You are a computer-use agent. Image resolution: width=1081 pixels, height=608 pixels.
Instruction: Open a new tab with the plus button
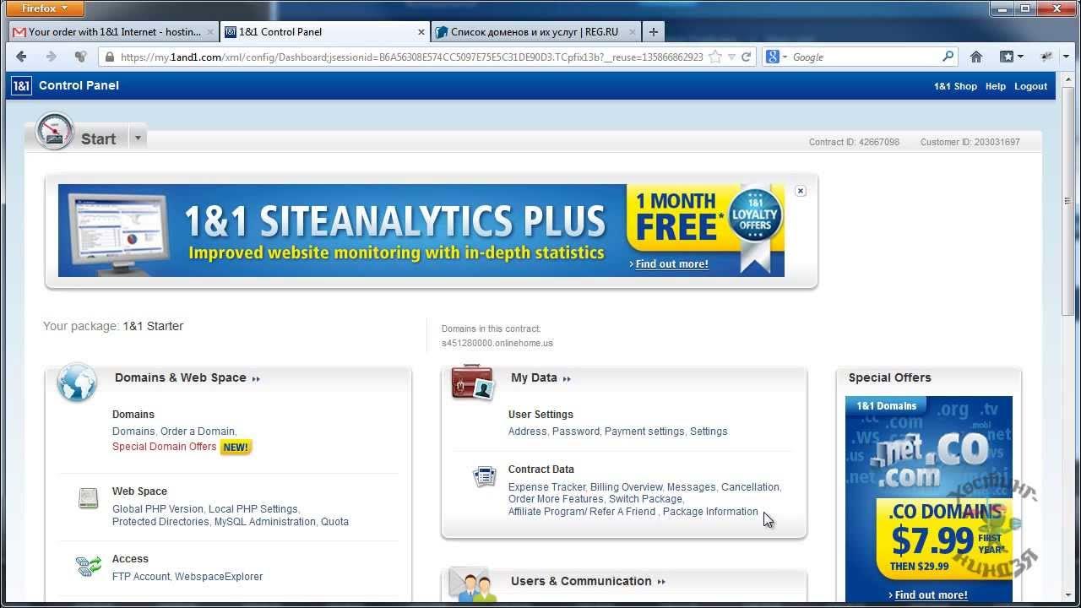click(x=654, y=32)
